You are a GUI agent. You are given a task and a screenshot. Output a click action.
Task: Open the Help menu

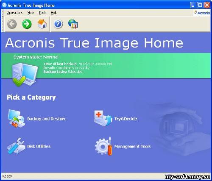tap(54, 13)
